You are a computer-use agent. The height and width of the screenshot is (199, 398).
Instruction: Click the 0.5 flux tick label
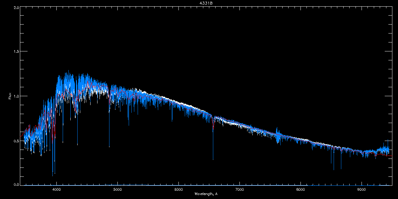pos(16,141)
